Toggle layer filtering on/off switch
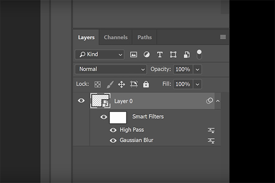This screenshot has width=275, height=183. tap(199, 54)
